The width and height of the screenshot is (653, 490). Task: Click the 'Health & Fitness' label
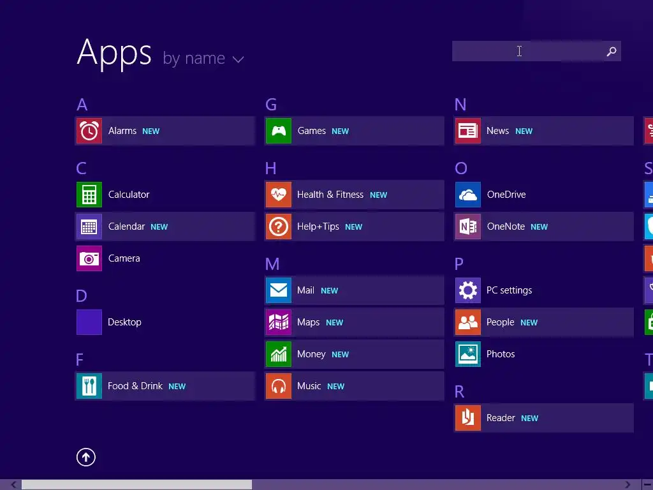point(330,195)
